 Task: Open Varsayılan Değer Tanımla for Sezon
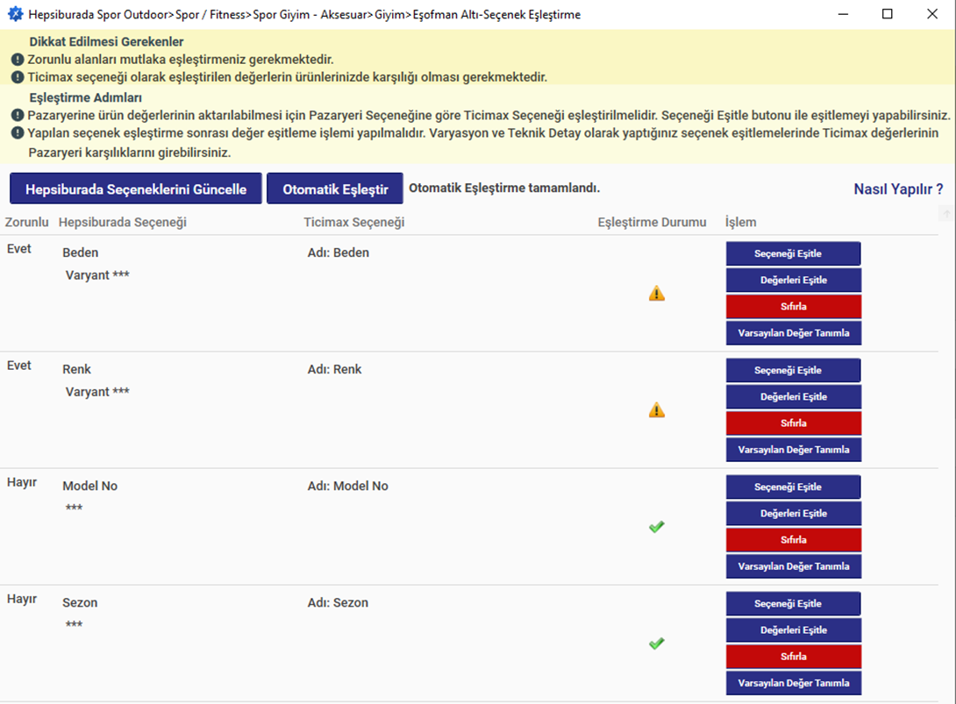(x=793, y=683)
